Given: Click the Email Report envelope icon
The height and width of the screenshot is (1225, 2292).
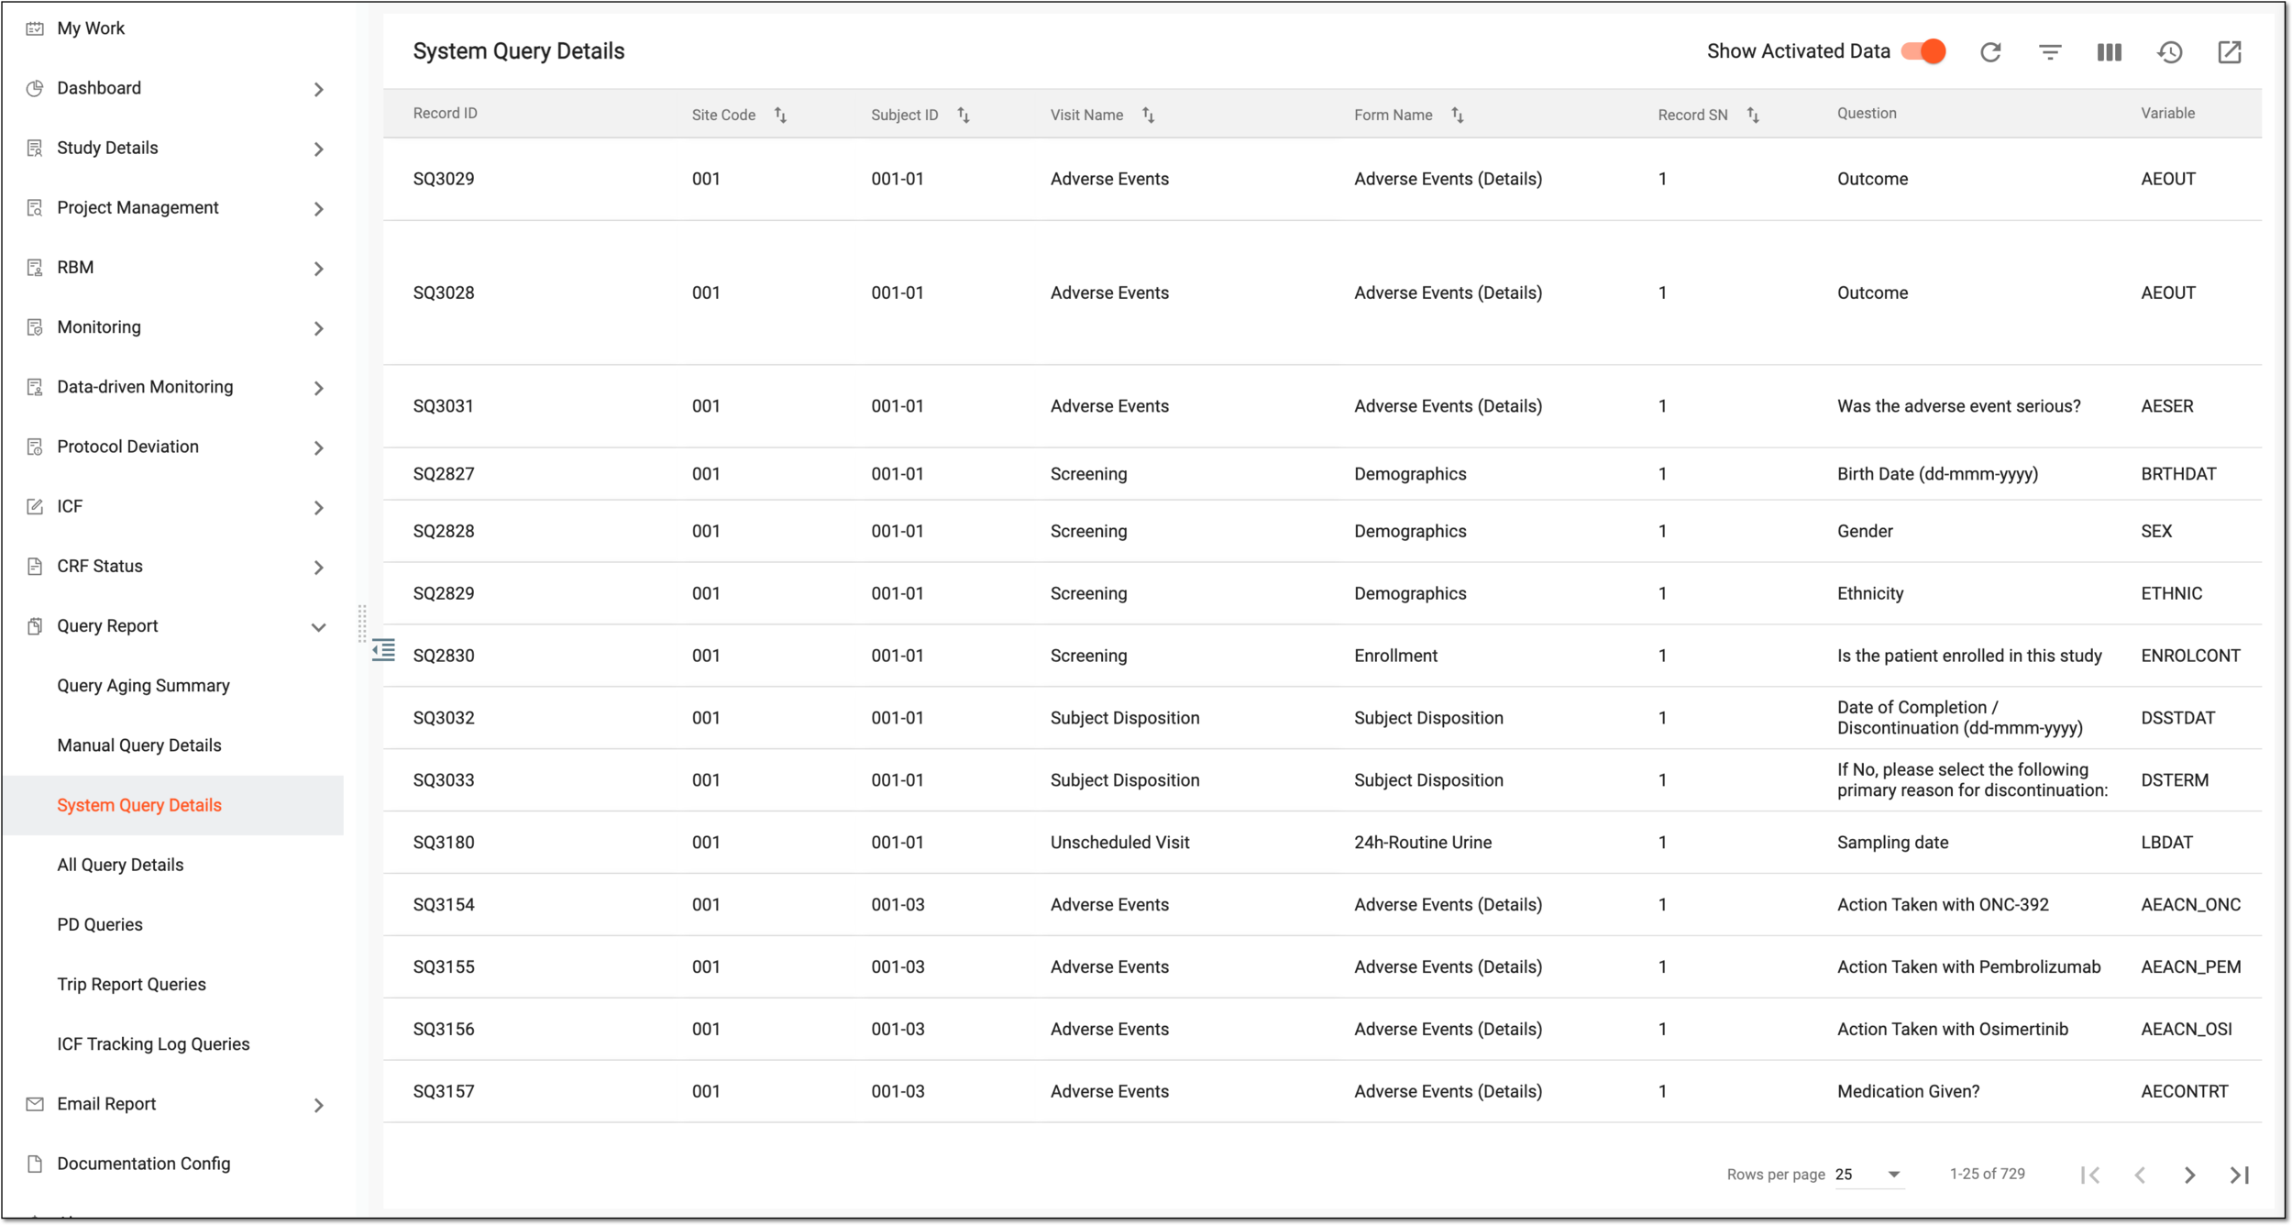Looking at the screenshot, I should coord(35,1104).
